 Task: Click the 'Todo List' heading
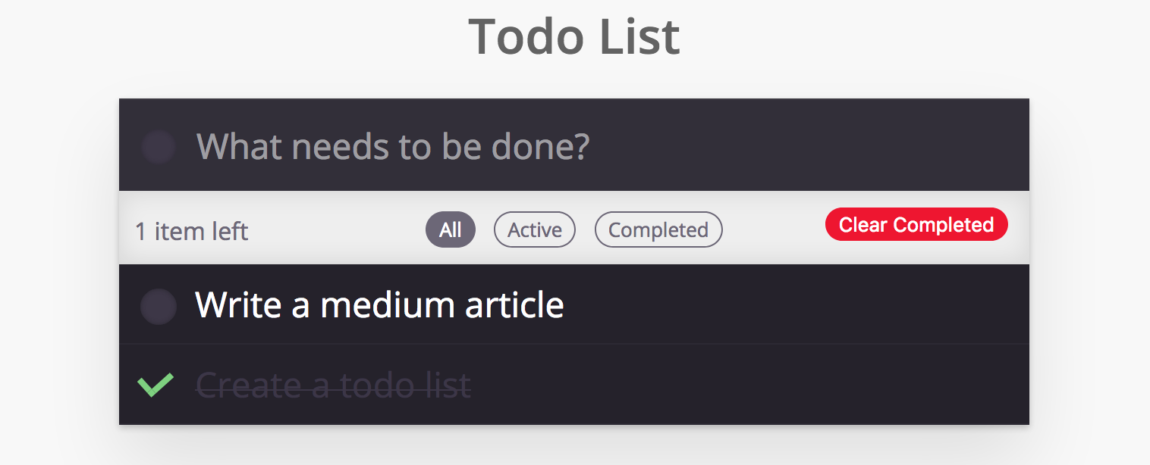(x=574, y=36)
